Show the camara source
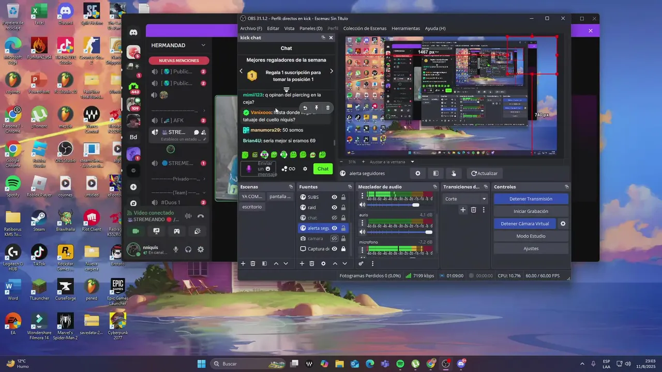The width and height of the screenshot is (662, 372). [x=335, y=239]
